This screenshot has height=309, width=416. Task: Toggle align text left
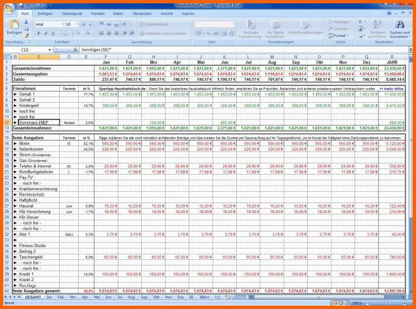[x=101, y=33]
